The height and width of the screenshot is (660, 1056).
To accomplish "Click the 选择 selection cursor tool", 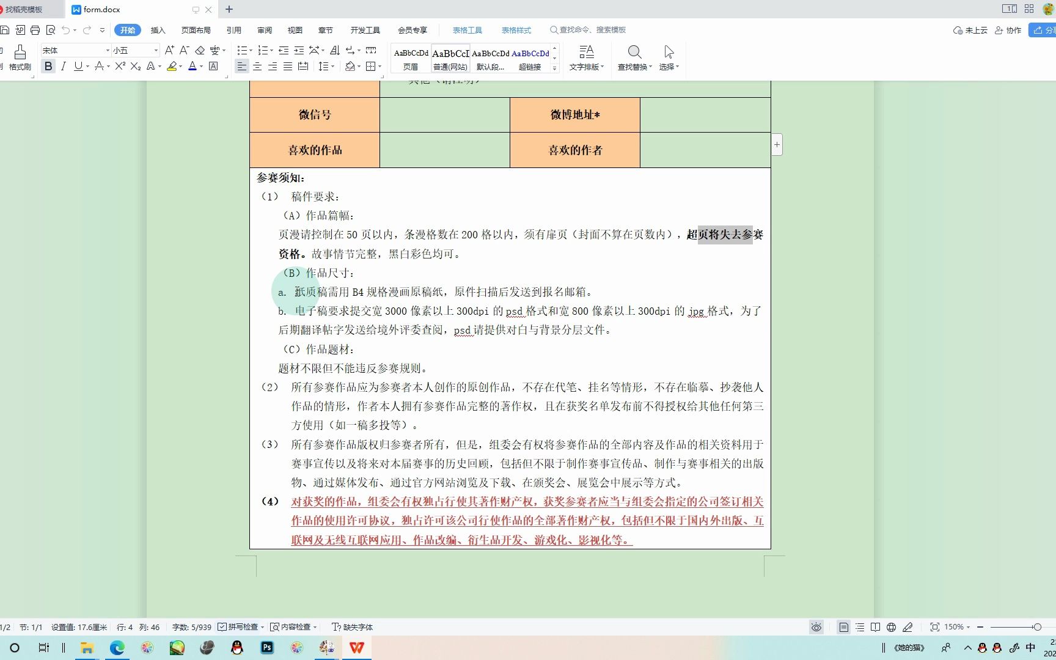I will tap(669, 58).
